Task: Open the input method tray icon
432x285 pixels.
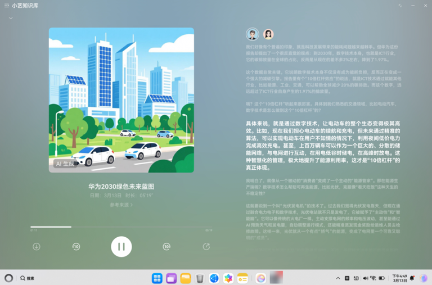Action: [x=356, y=278]
